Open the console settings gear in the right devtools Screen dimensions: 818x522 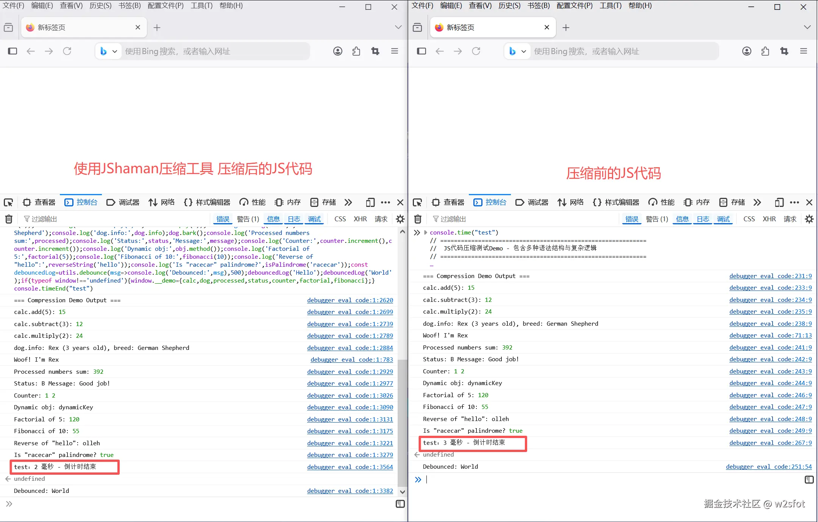click(x=809, y=219)
